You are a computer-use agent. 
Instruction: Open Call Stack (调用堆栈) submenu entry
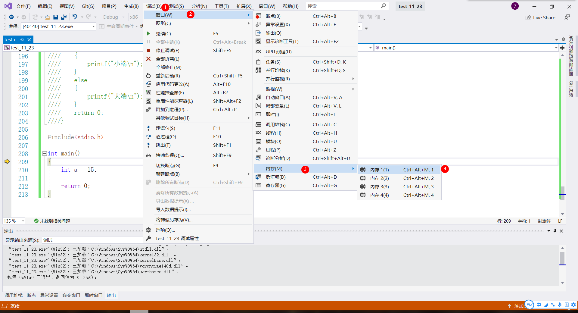(x=305, y=125)
